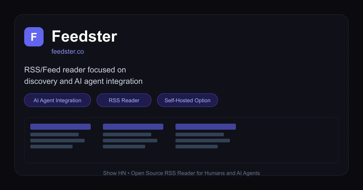This screenshot has height=190, width=363.
Task: Select the AI Agent Integration pill
Action: 57,100
